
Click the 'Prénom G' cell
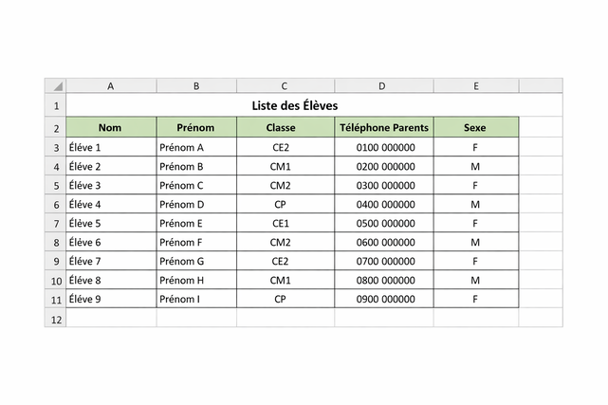(196, 262)
